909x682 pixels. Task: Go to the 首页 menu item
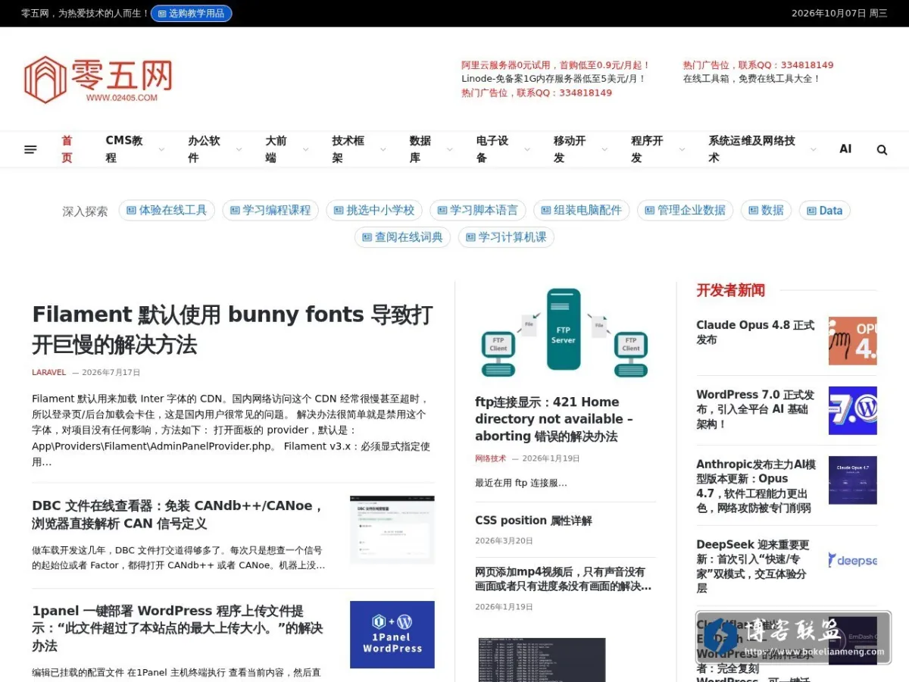coord(67,149)
